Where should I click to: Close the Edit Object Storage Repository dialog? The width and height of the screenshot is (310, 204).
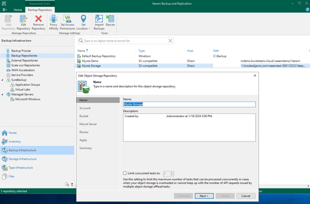255,76
